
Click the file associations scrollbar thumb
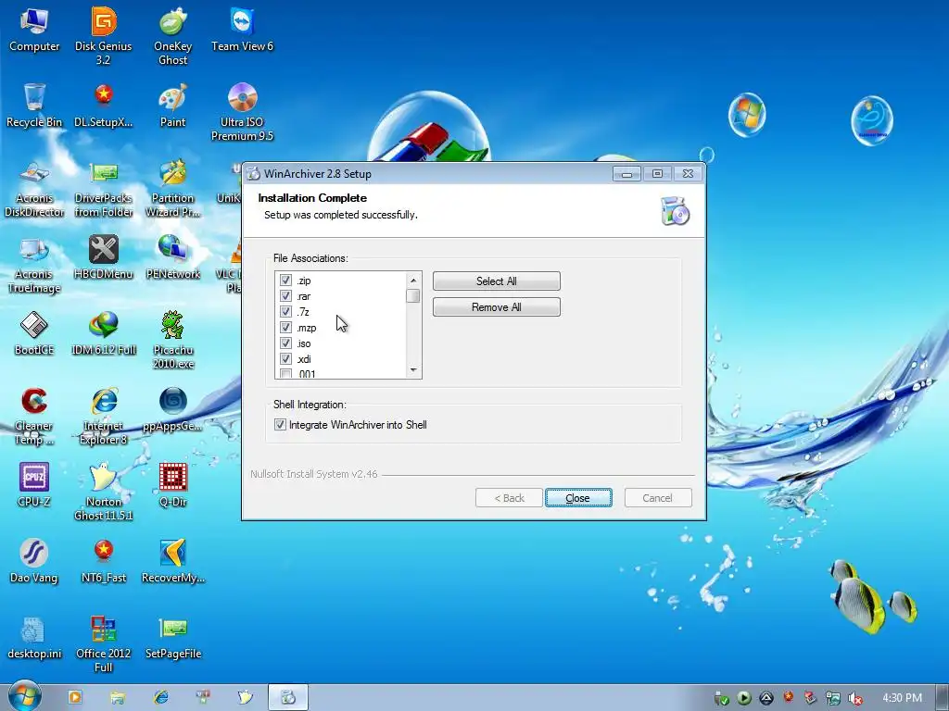pos(413,295)
